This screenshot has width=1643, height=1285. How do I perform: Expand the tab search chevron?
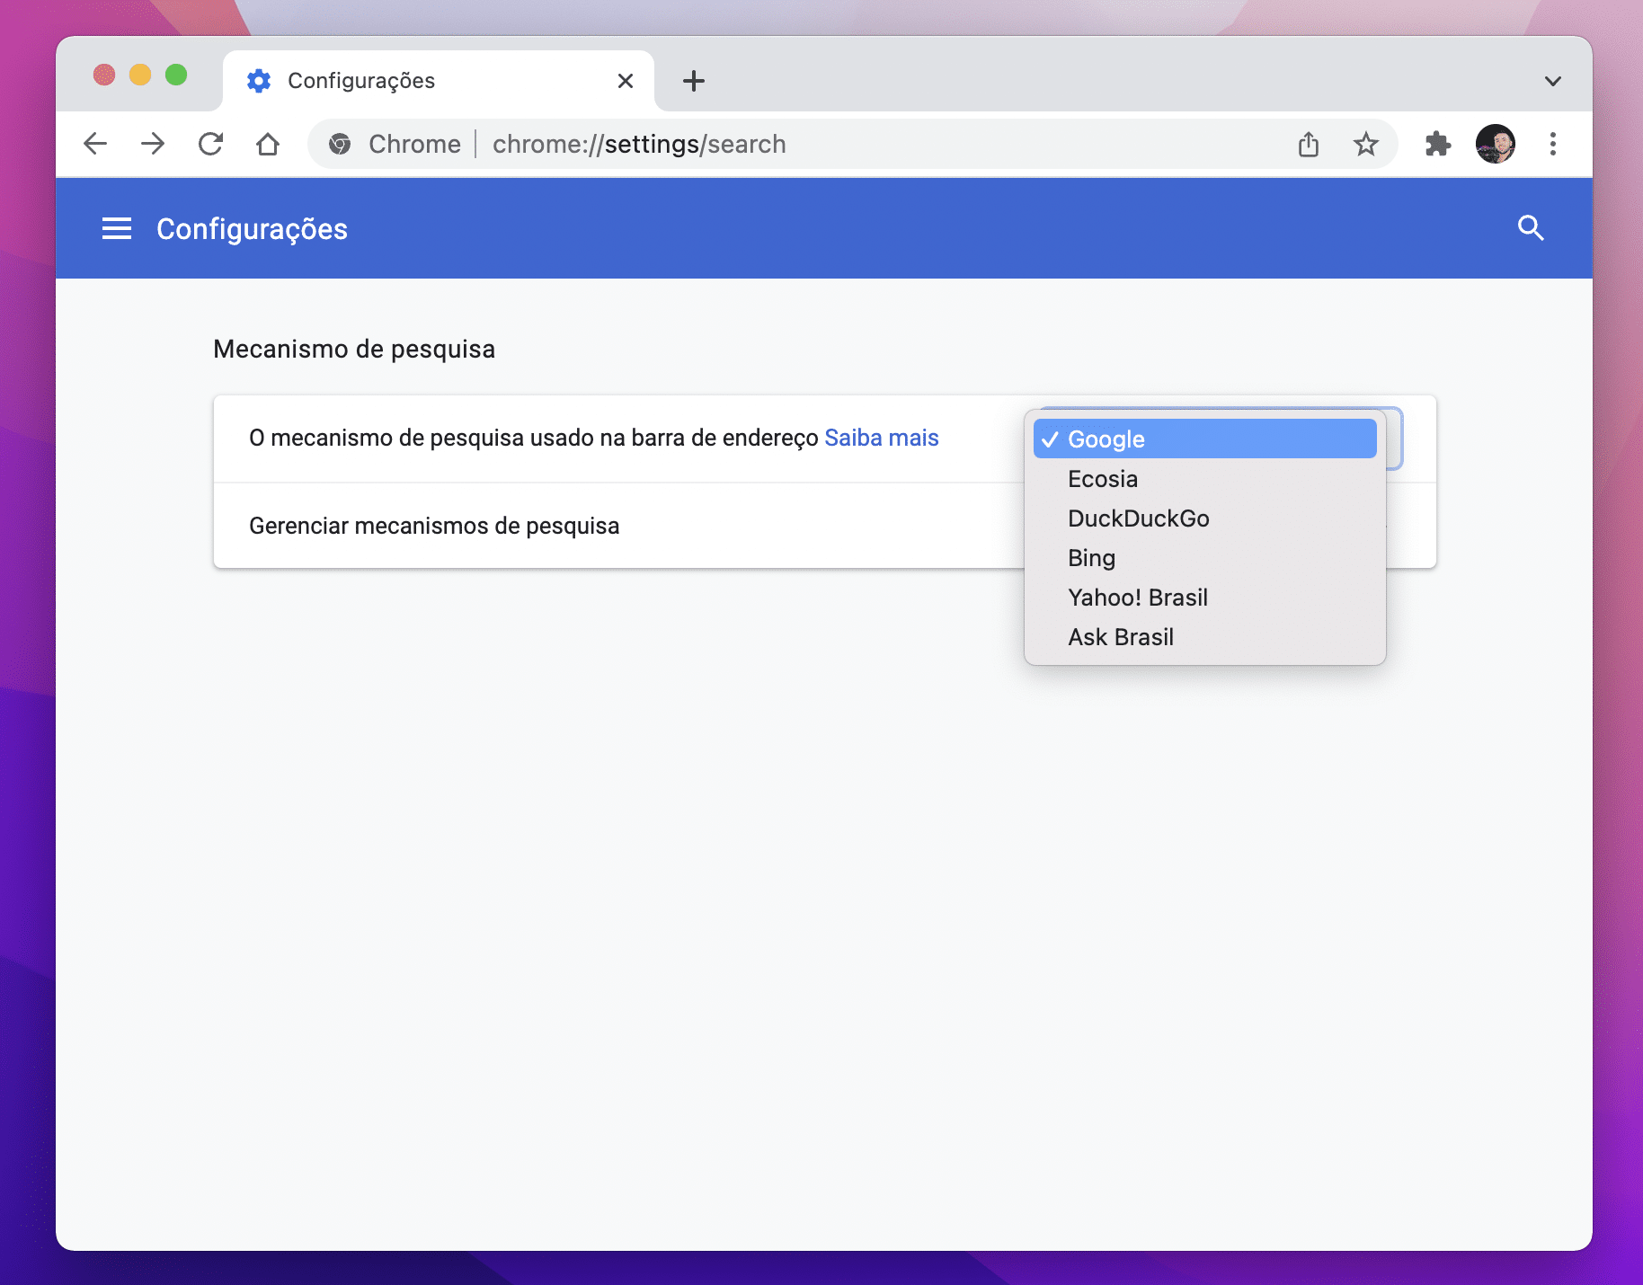1553,81
